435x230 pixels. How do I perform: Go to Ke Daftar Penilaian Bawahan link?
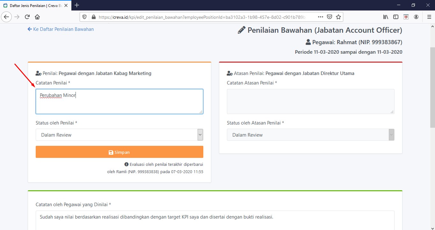(x=61, y=29)
